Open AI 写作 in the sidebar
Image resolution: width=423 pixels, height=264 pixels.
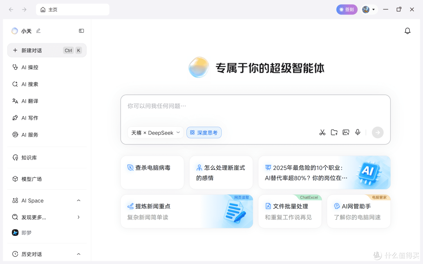47,118
